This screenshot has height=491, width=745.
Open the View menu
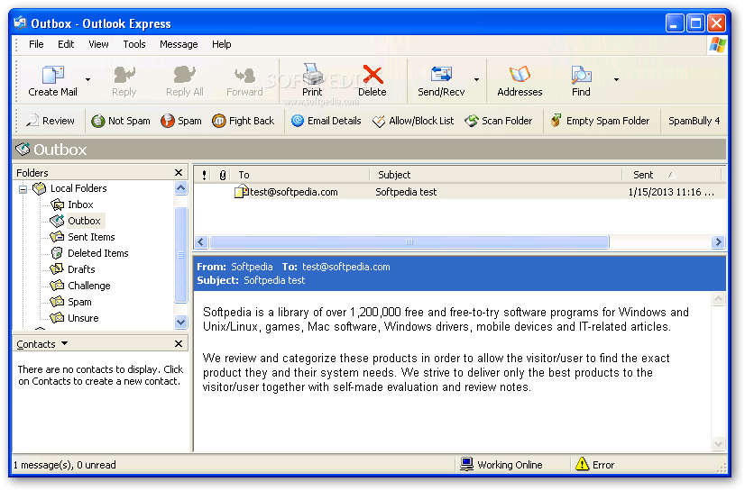coord(98,44)
